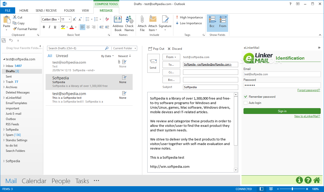Enable Auto login checkbox
Image resolution: width=324 pixels, height=192 pixels.
click(x=245, y=103)
